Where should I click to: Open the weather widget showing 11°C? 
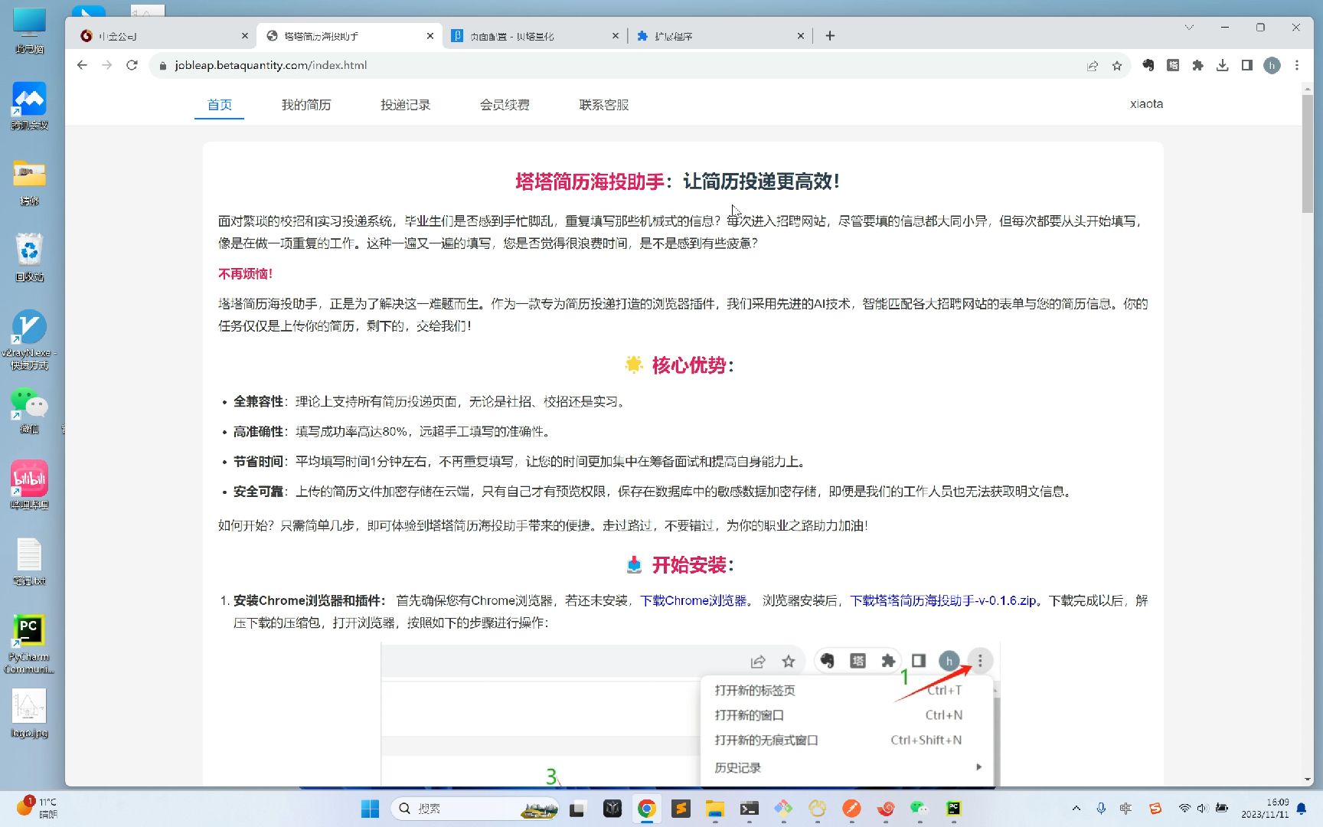click(37, 809)
